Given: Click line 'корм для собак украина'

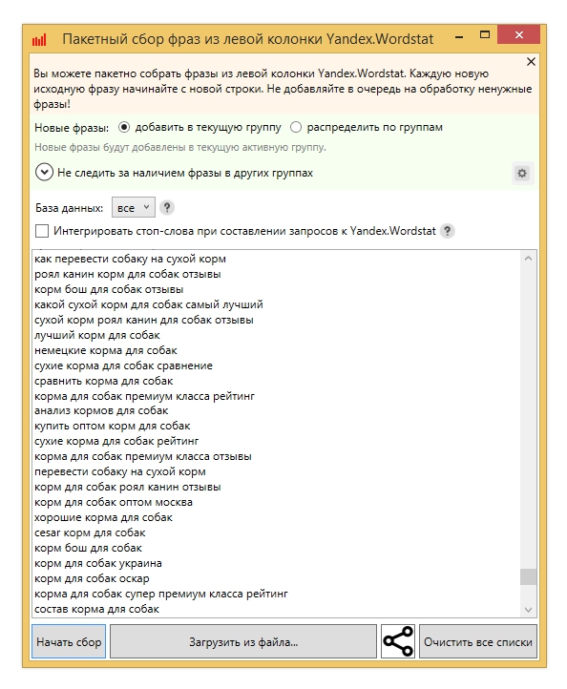Looking at the screenshot, I should [x=98, y=563].
